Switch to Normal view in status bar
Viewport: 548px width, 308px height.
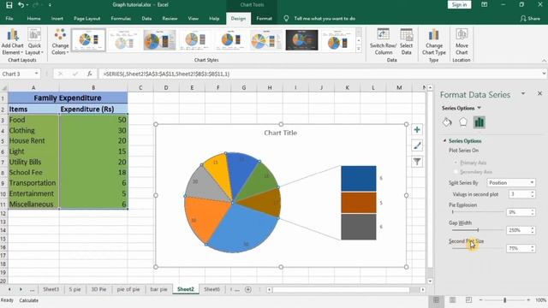pyautogui.click(x=436, y=300)
